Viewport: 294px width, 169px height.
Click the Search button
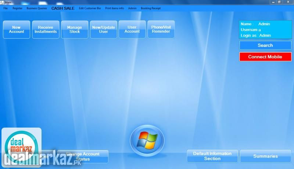[x=265, y=45]
